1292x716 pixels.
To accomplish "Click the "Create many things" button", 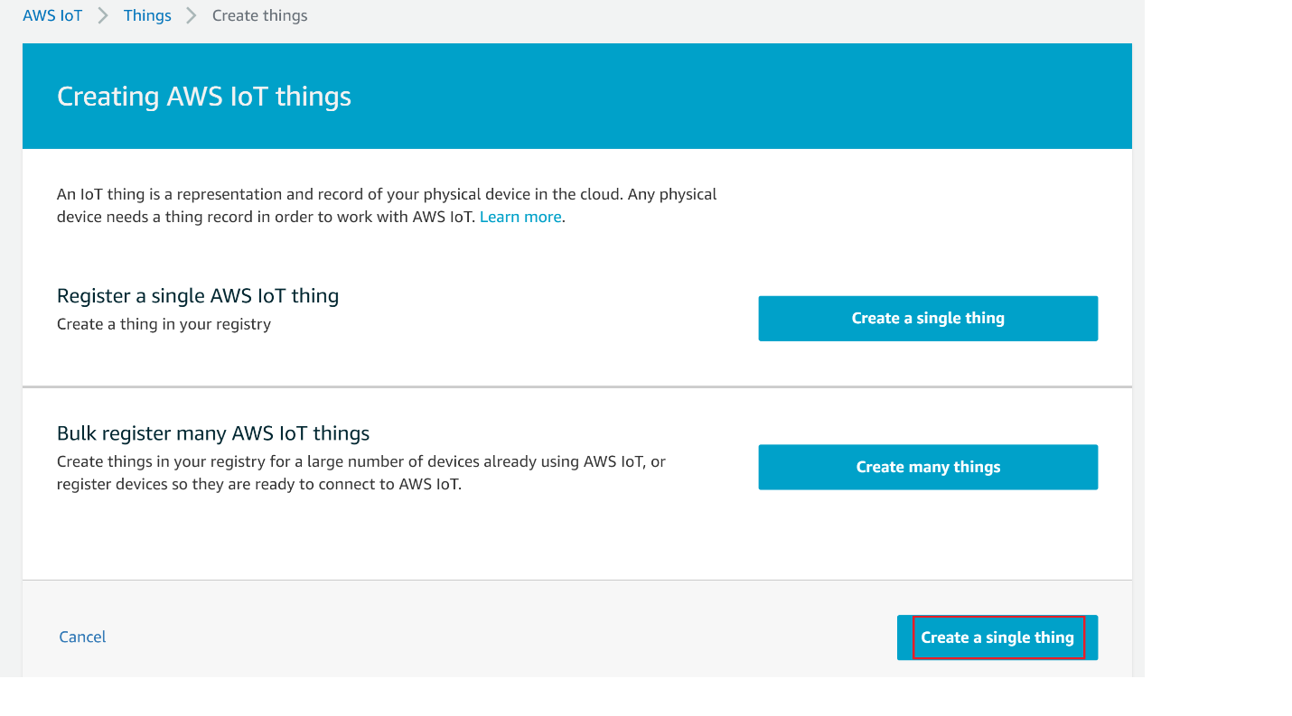I will pyautogui.click(x=928, y=467).
